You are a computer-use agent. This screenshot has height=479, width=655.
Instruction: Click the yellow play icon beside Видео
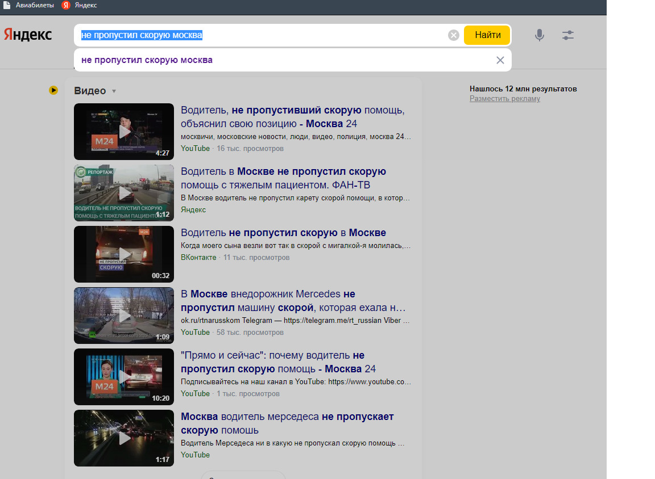tap(53, 90)
